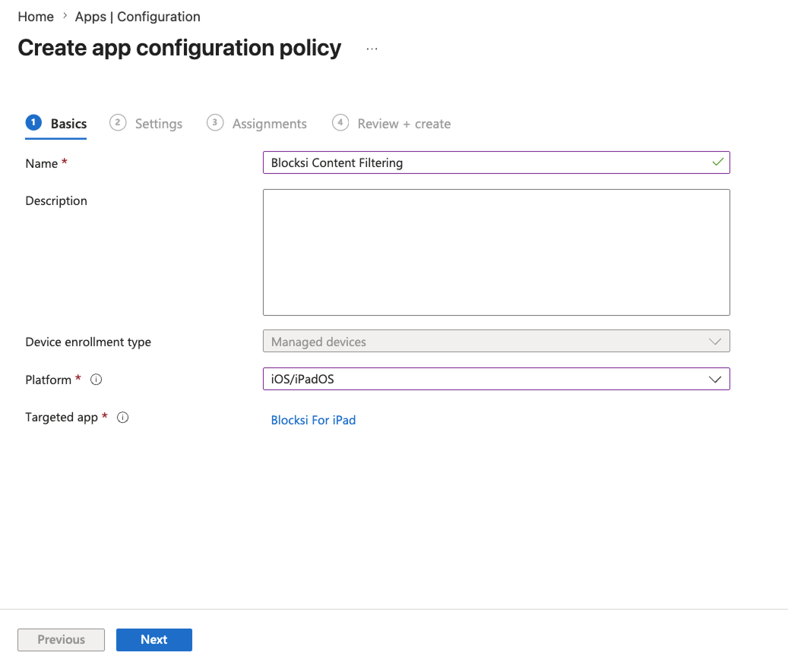Click the Description field label
This screenshot has height=665, width=788.
(56, 200)
